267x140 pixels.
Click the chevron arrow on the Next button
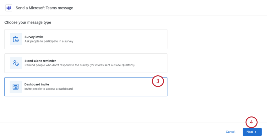click(256, 132)
